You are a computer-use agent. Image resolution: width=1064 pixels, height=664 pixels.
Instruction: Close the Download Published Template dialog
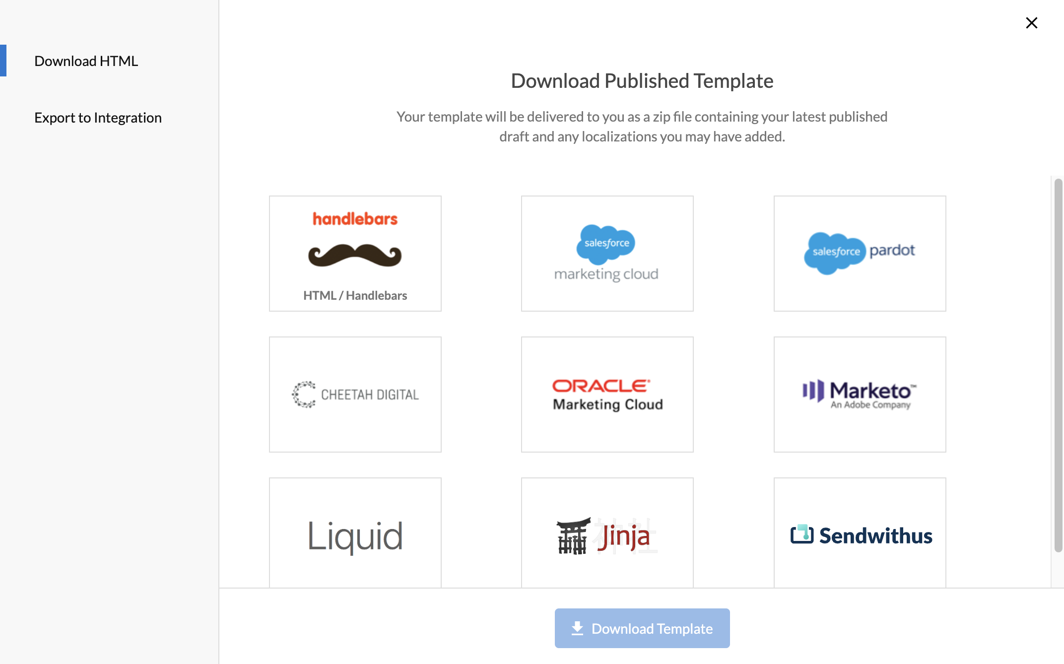tap(1031, 21)
